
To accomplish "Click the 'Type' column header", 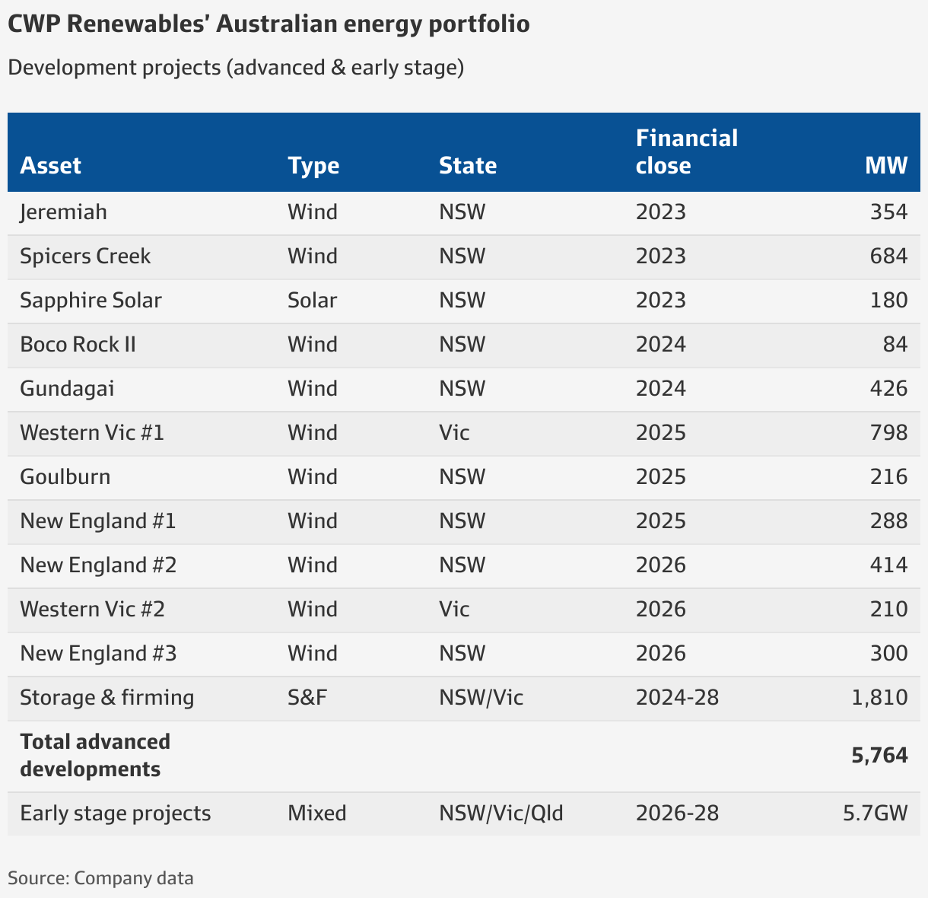I will point(313,165).
